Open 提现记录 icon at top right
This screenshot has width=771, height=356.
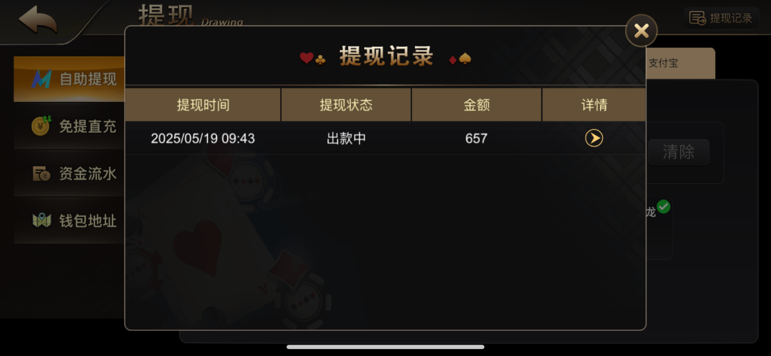point(697,18)
